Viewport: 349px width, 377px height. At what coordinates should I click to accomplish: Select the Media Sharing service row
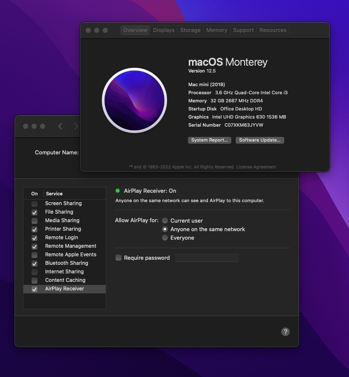[65, 220]
